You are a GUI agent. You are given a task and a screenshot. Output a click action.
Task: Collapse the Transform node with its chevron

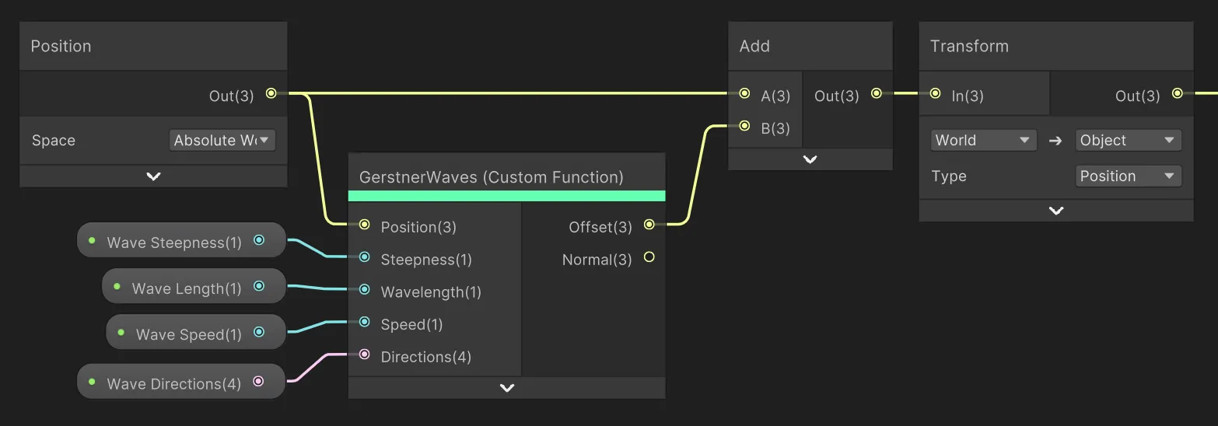1055,211
